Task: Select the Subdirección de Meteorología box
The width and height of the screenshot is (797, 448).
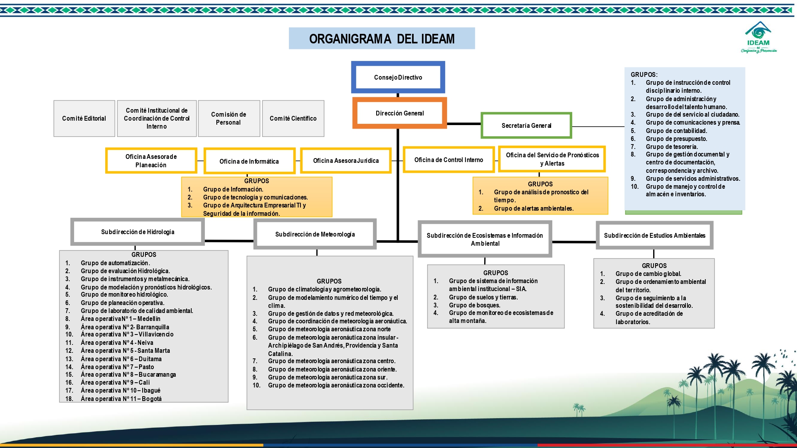Action: tap(315, 234)
